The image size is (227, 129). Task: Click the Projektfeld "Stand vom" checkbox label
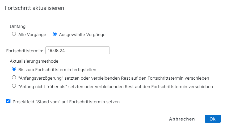pyautogui.click(x=66, y=102)
